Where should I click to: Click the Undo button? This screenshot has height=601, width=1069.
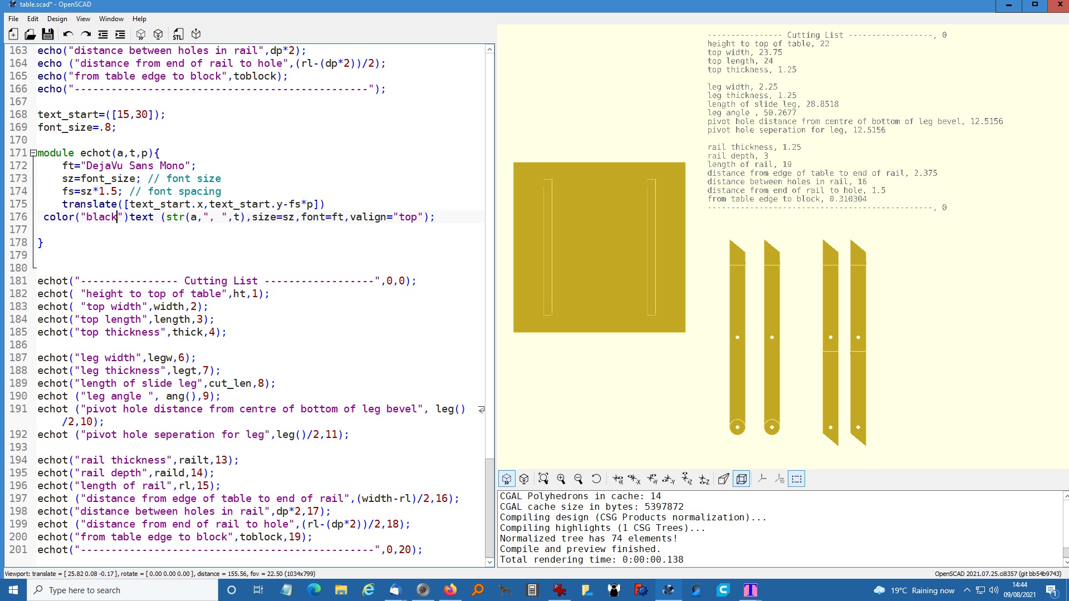pos(68,35)
